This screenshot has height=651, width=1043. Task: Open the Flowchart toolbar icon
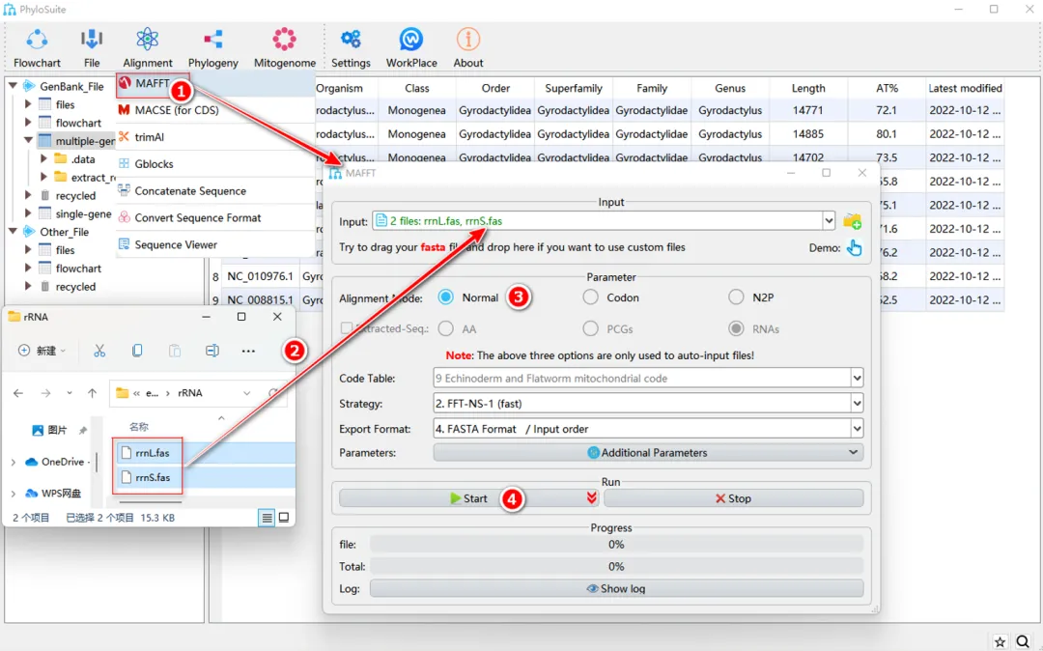coord(37,48)
